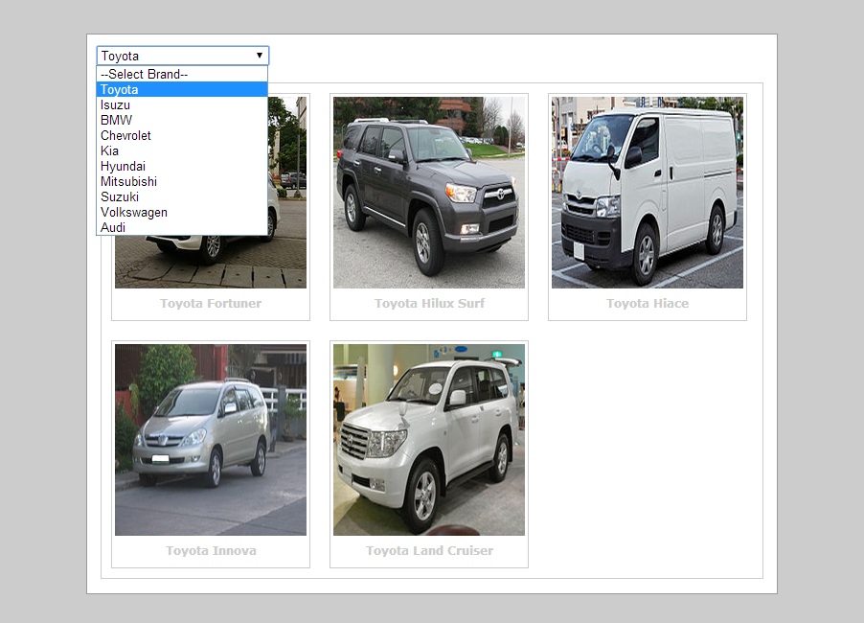
Task: Click the Toyota Fortuner caption
Action: coord(211,303)
